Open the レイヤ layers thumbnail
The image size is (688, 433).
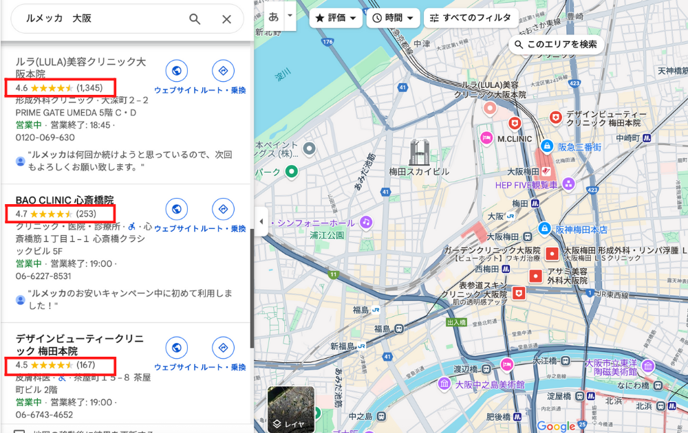(291, 410)
